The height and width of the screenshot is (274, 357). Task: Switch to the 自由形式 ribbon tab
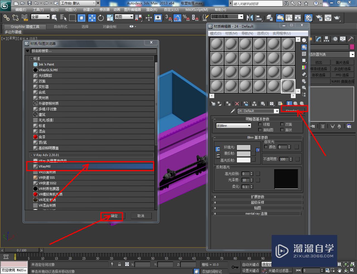tap(61, 27)
